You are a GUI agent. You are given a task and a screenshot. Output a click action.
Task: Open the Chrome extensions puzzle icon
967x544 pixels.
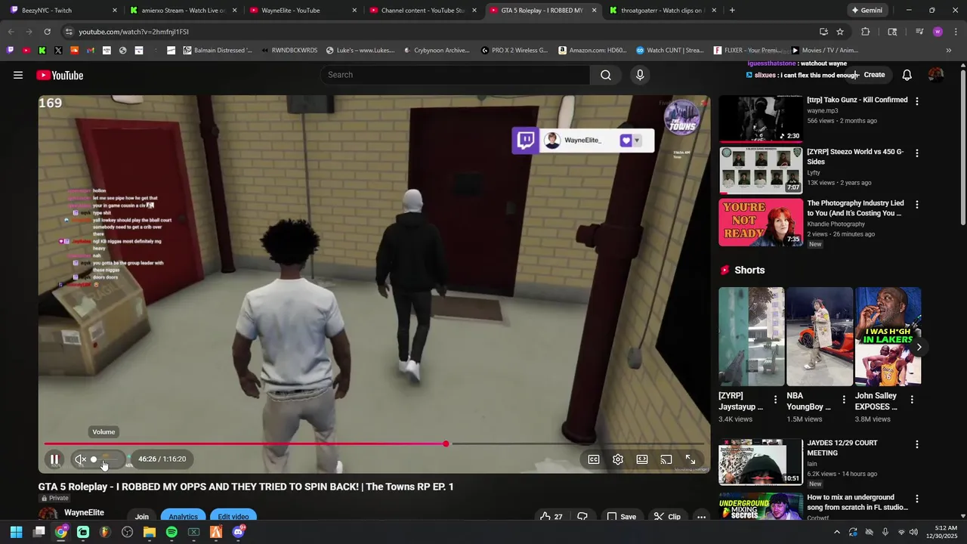coord(866,32)
